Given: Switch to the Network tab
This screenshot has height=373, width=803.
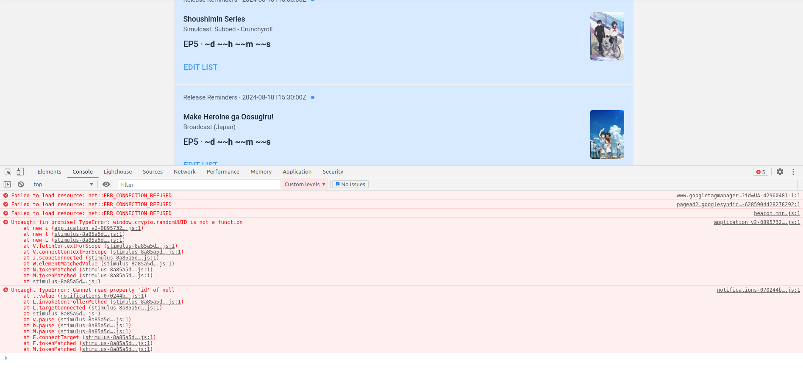Looking at the screenshot, I should tap(184, 172).
